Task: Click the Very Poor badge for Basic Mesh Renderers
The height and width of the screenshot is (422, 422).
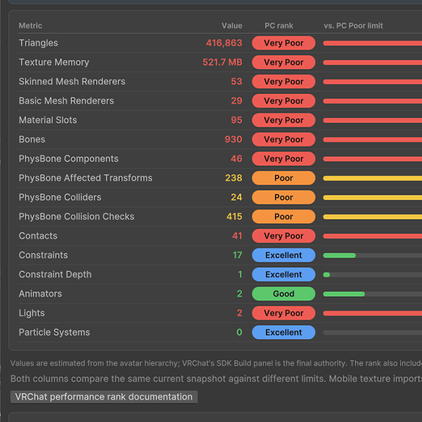Action: click(283, 101)
